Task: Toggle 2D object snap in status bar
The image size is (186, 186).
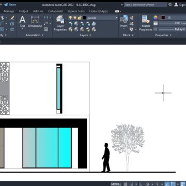Action: [x=173, y=184]
